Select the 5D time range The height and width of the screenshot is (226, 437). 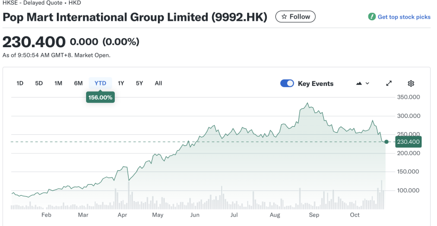(39, 83)
